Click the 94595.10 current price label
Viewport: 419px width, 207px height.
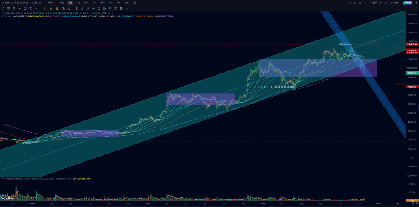(412, 73)
